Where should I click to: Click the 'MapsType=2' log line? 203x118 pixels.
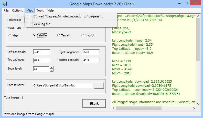tap(122, 32)
